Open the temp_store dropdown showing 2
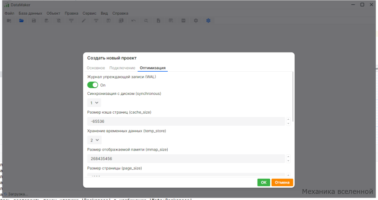Image resolution: width=378 pixels, height=200 pixels. coord(94,140)
